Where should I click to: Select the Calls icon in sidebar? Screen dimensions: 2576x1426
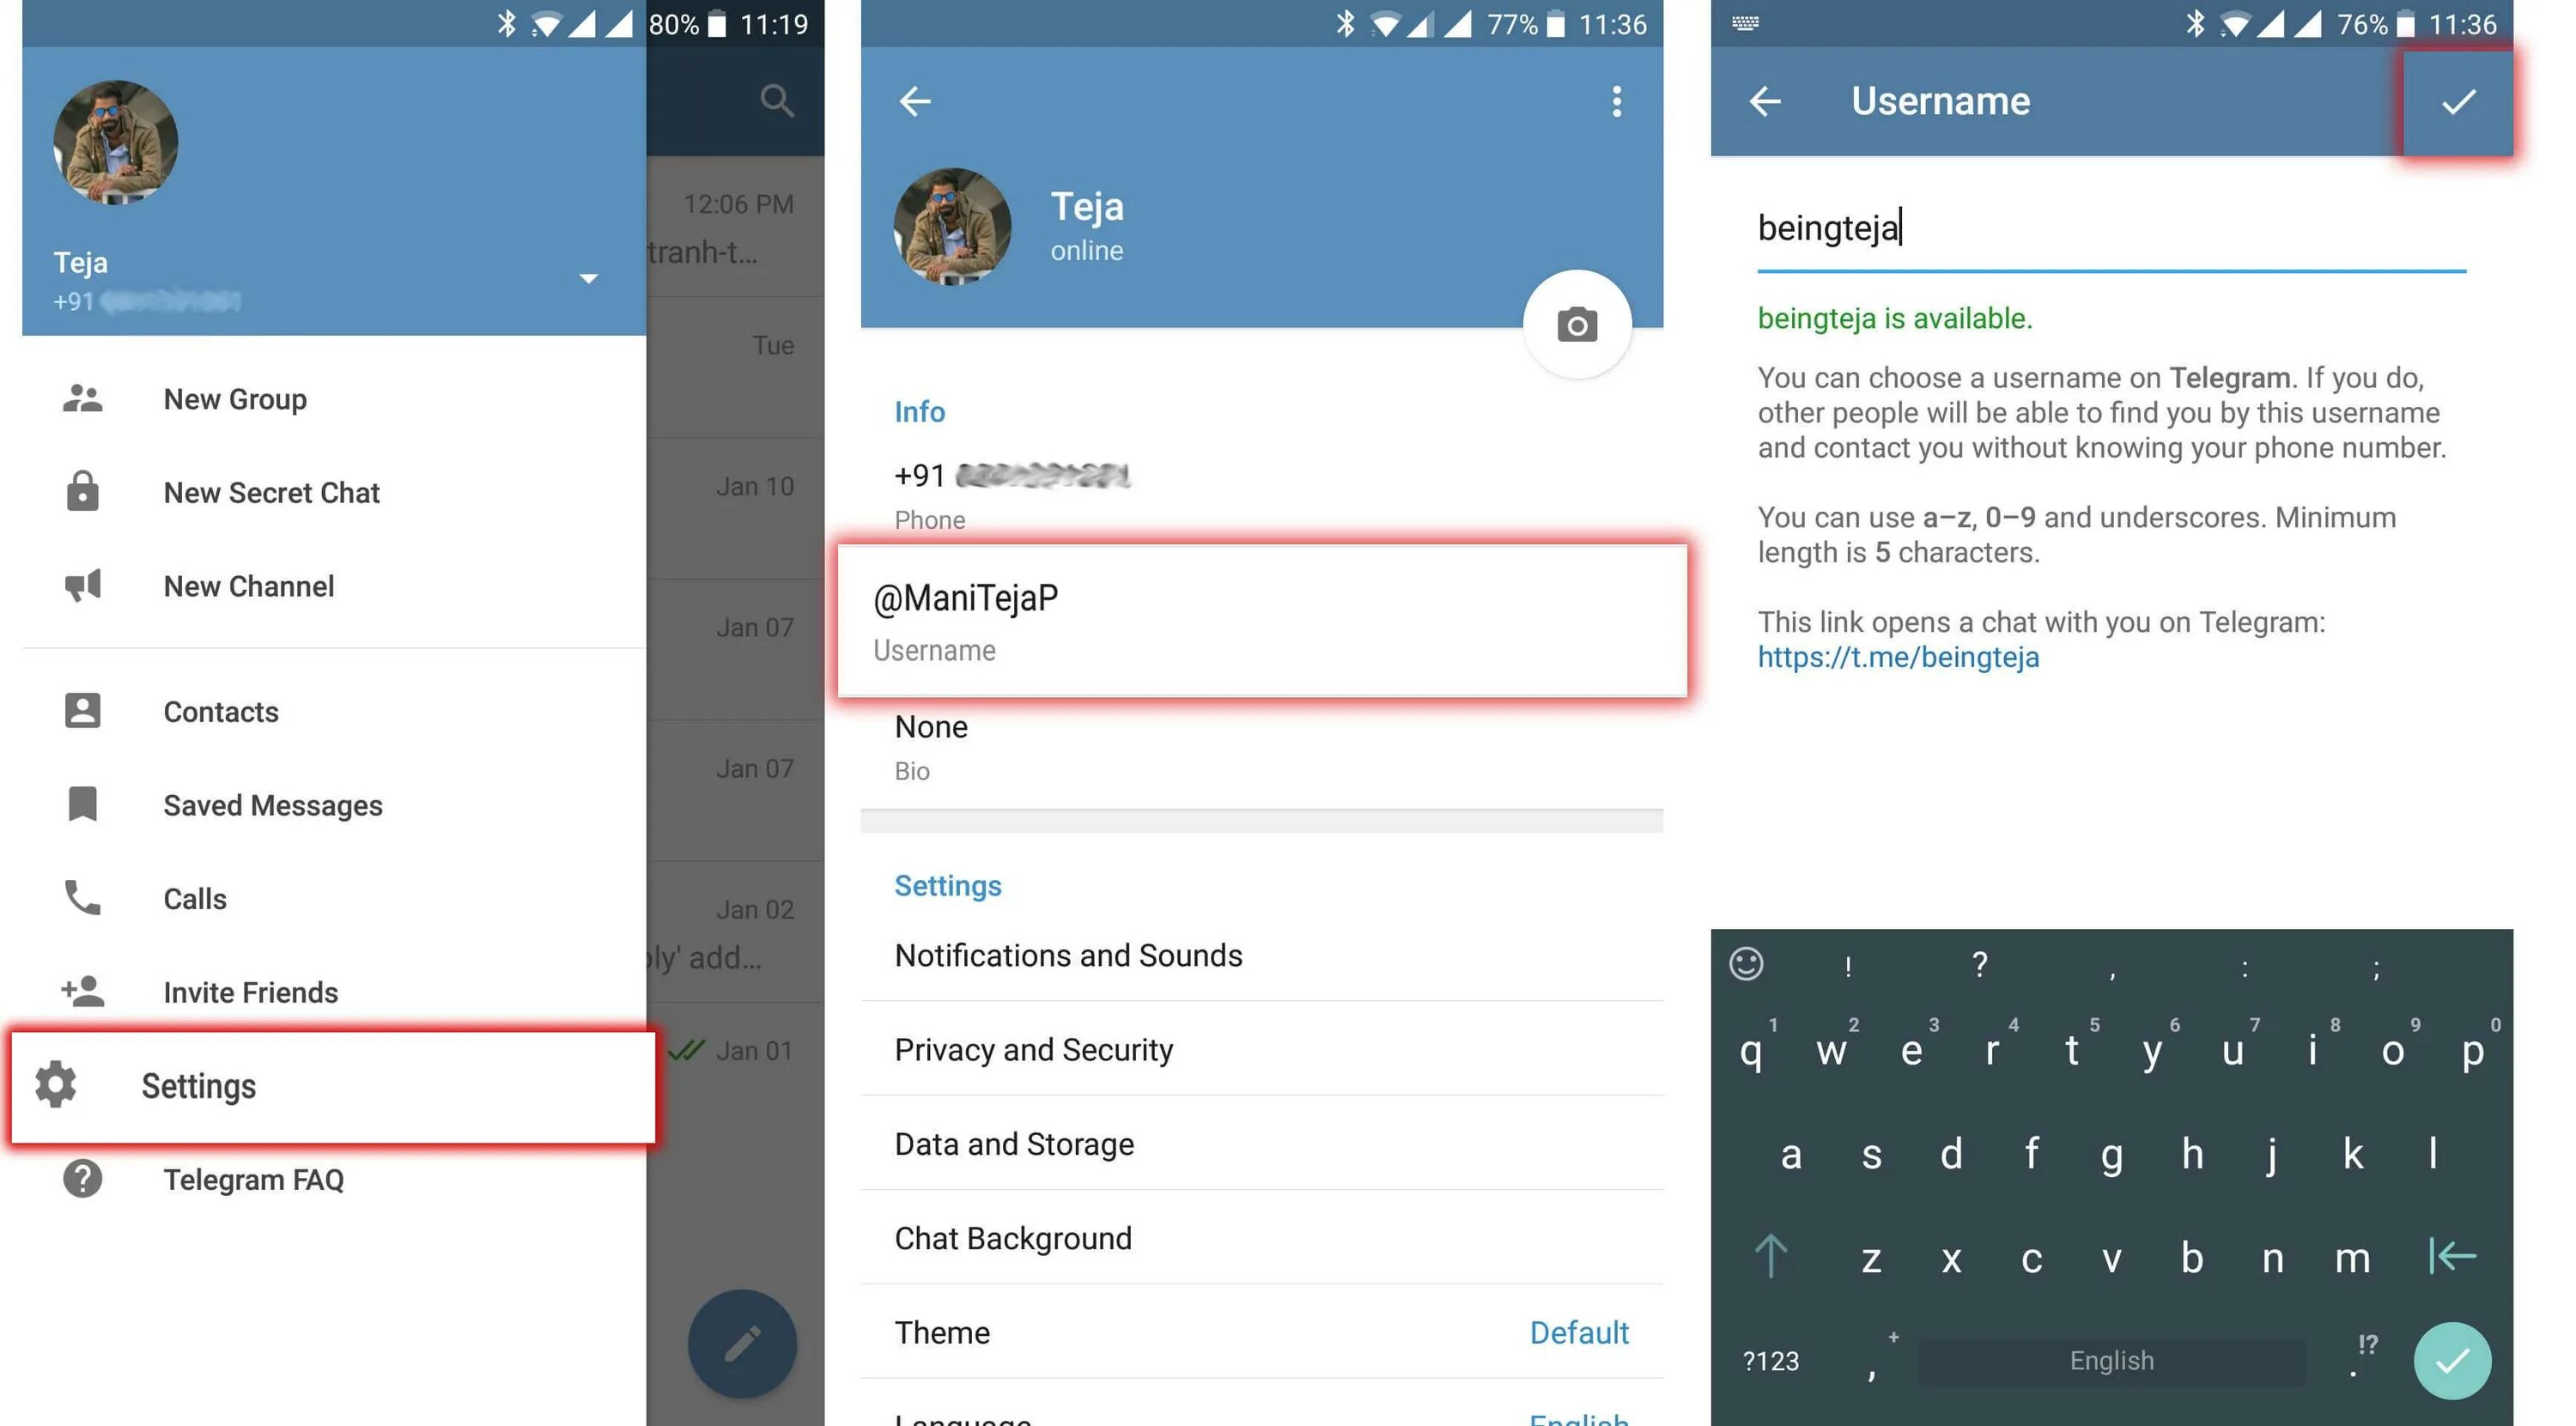point(82,897)
